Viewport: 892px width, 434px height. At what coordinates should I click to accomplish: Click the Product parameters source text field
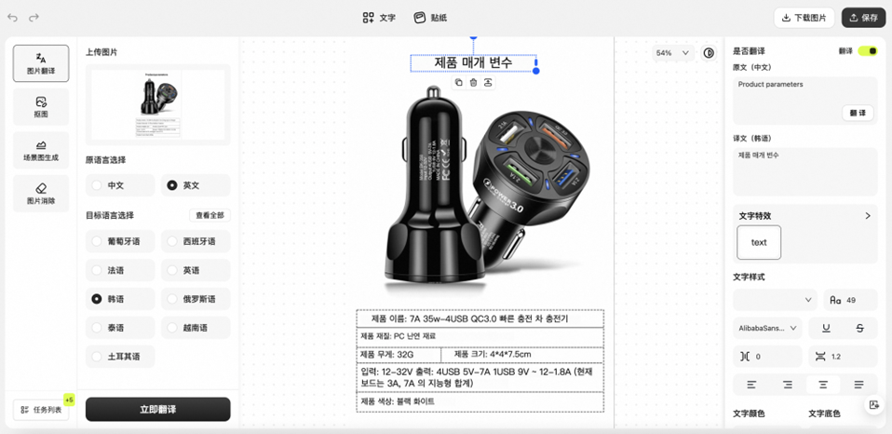805,101
